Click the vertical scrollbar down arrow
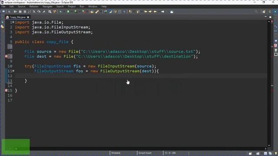This screenshot has height=156, width=278. 269,146
